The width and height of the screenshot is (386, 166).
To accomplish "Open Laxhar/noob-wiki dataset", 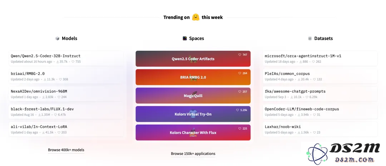I will [320, 129].
